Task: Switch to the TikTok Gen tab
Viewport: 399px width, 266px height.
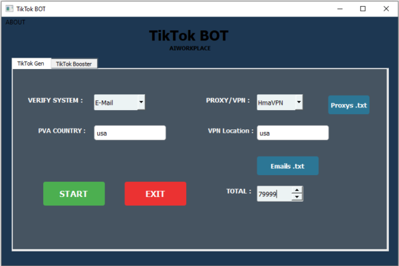Action: click(31, 64)
